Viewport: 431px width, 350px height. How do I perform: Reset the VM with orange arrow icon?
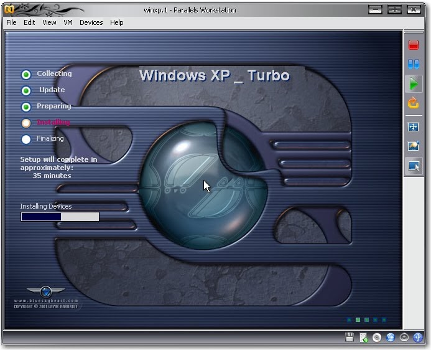pyautogui.click(x=413, y=103)
